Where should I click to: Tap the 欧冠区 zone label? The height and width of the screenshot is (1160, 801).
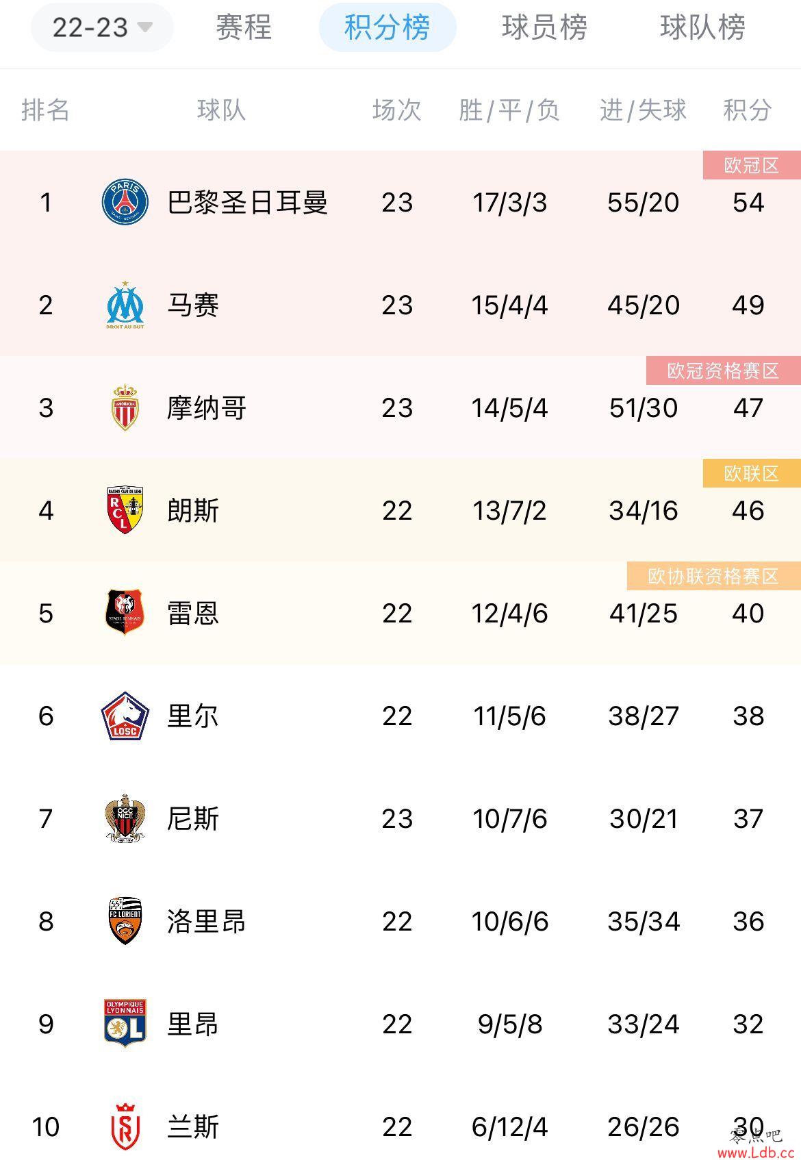(x=752, y=165)
